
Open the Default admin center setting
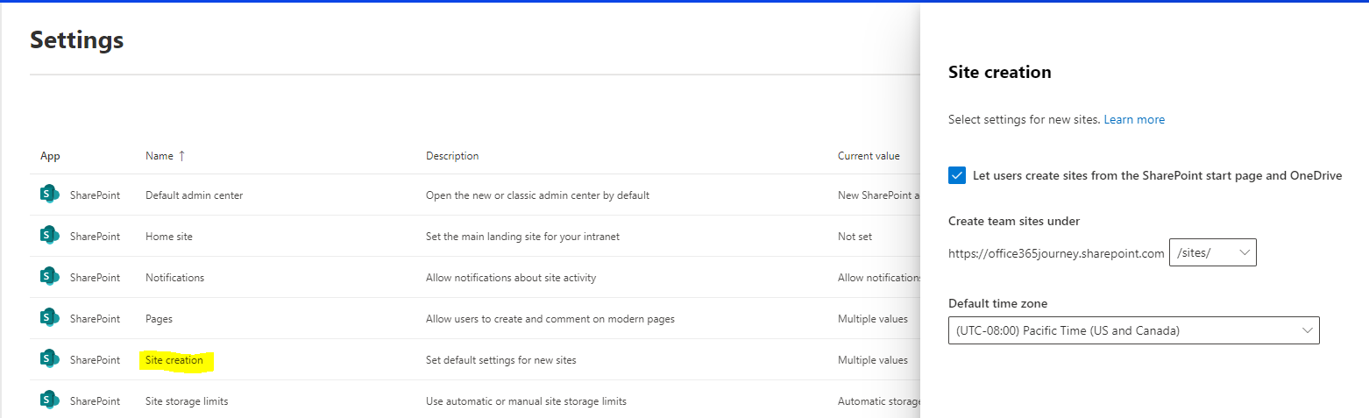(x=195, y=195)
